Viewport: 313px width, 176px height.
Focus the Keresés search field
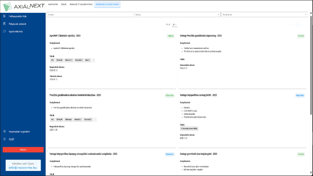90,15
